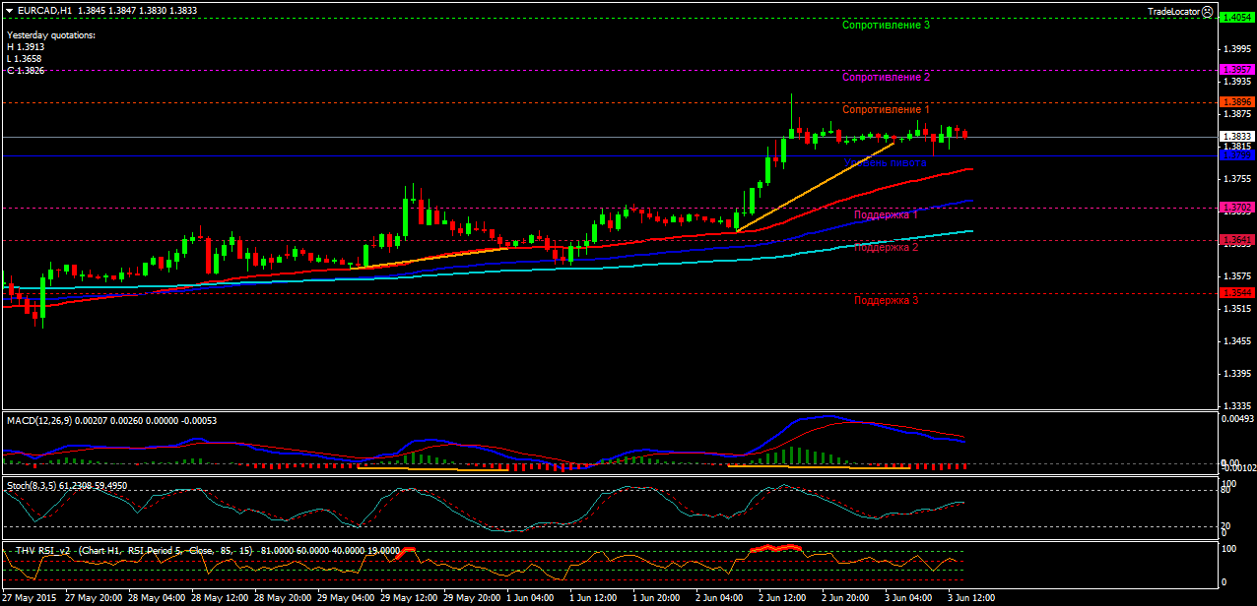
Task: Click the '29 May 12:00' time axis label
Action: (408, 597)
